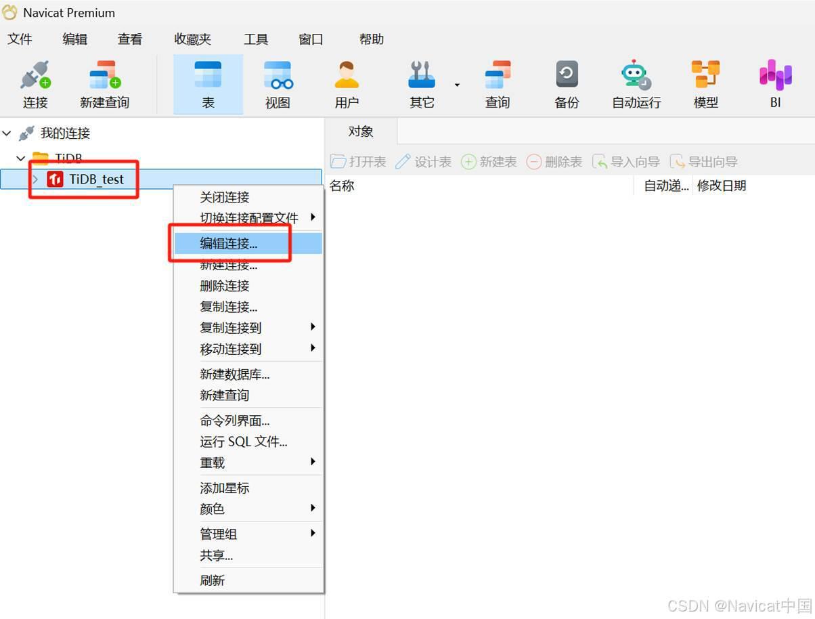Open the 工具 (Tools) menu
815x619 pixels.
256,39
